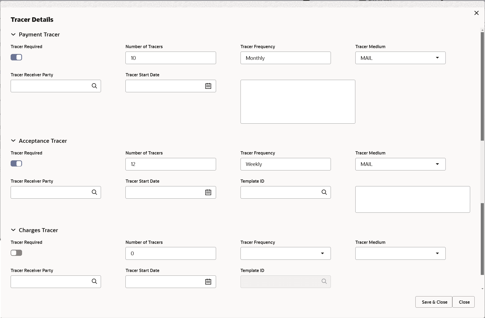
Task: Click Acceptance Tracer Template ID search icon
Action: (x=324, y=192)
